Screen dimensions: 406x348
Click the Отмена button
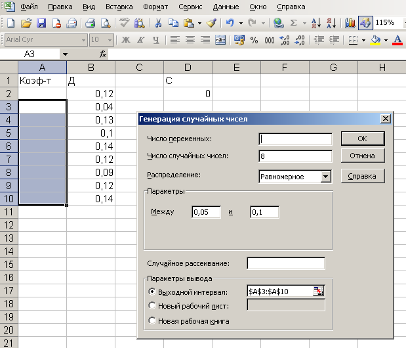tap(363, 156)
